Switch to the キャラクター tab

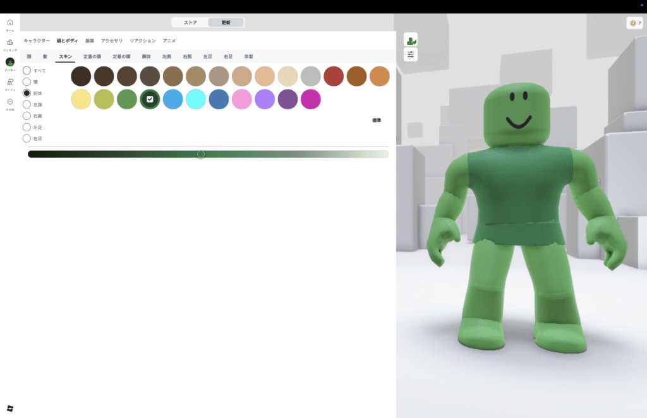(x=37, y=41)
